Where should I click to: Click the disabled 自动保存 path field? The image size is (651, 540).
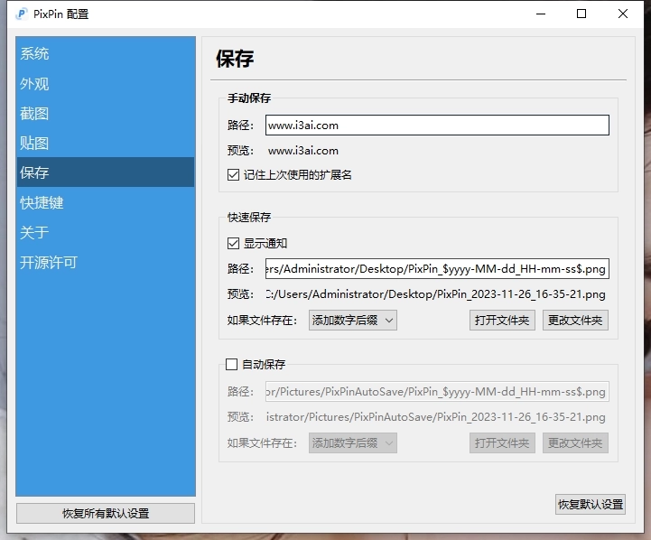click(x=437, y=391)
